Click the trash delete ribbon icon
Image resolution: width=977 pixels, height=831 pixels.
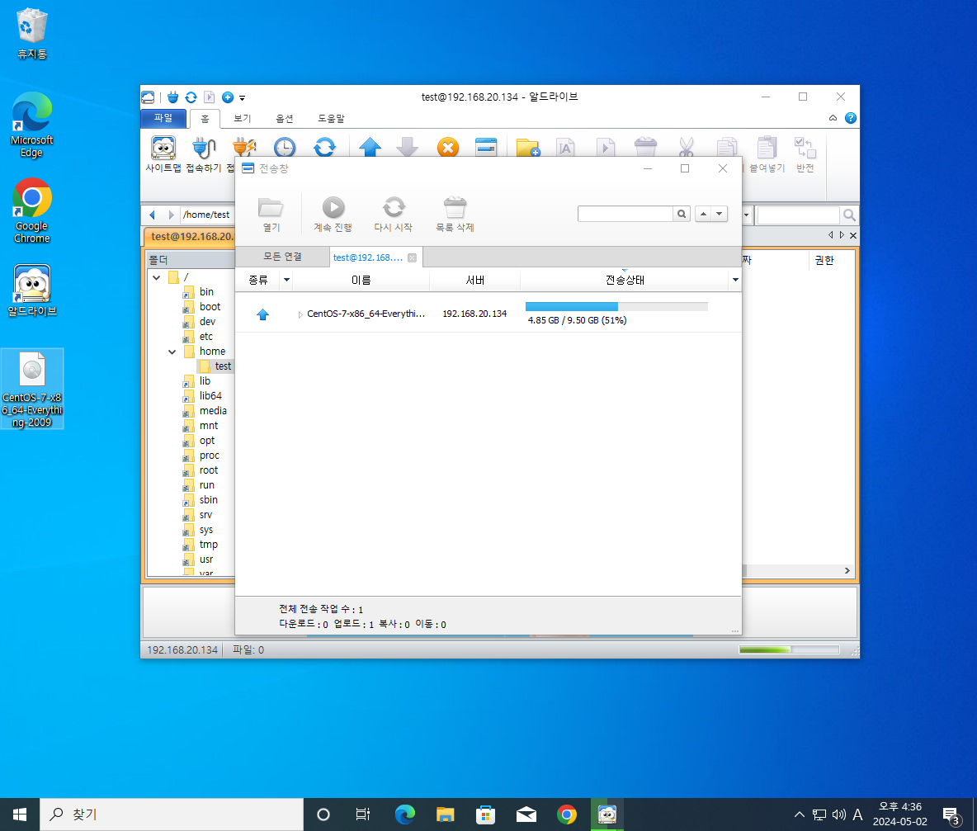tap(645, 147)
